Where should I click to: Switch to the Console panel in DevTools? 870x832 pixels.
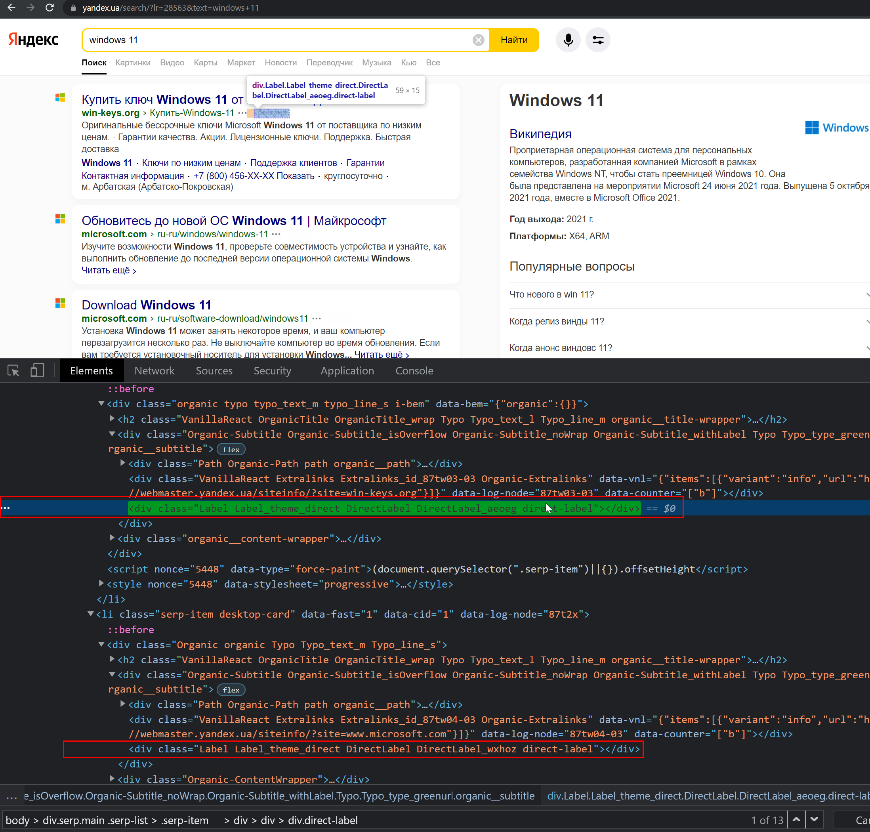pos(414,370)
